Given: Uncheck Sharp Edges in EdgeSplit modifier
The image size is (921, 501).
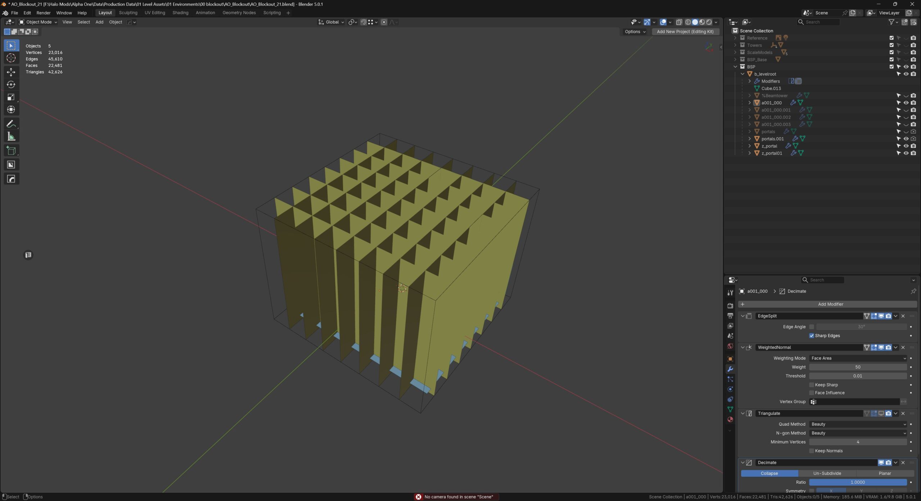Looking at the screenshot, I should (812, 335).
